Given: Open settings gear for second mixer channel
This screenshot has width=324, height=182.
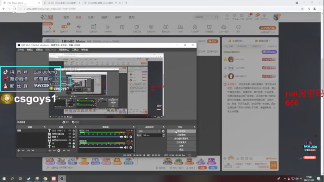Looking at the screenshot, I should [130, 147].
